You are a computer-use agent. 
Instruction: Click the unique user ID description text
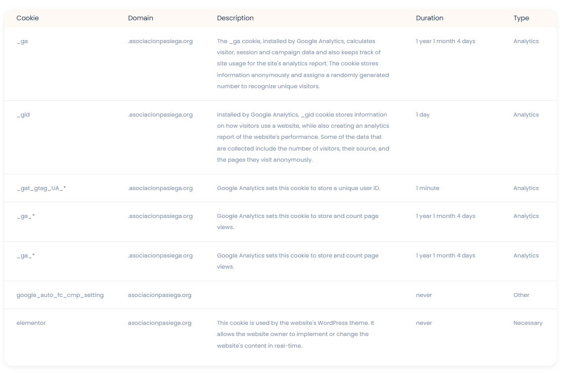[299, 188]
